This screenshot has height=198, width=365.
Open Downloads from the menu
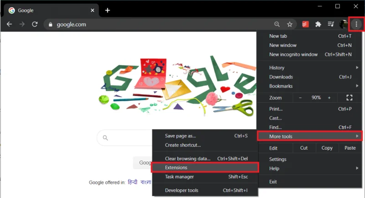(x=310, y=77)
